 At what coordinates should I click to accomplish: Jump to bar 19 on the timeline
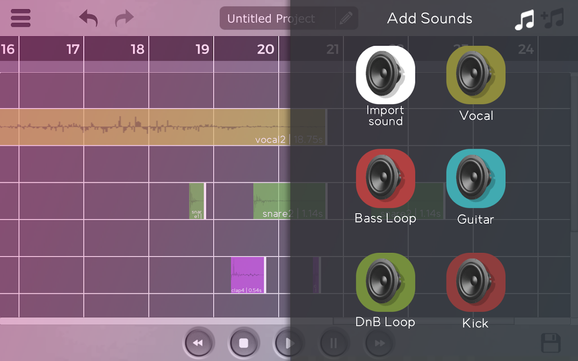pyautogui.click(x=202, y=49)
